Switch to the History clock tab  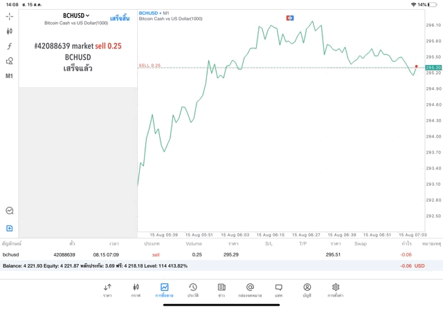[192, 290]
